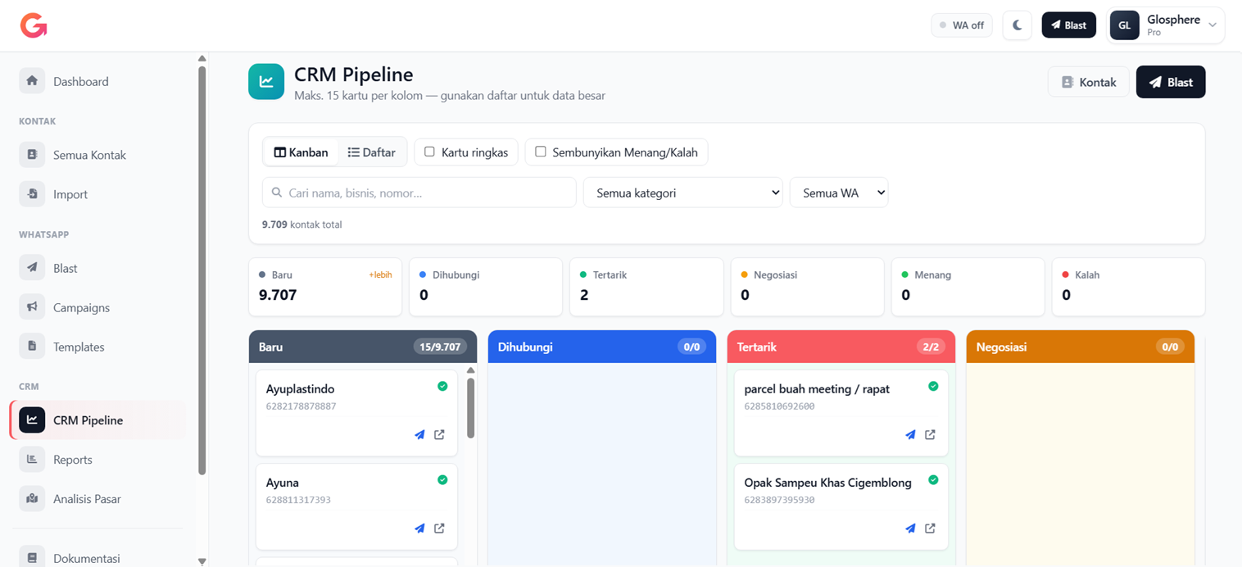Open Campaigns megaphone icon
The height and width of the screenshot is (567, 1242).
click(32, 307)
